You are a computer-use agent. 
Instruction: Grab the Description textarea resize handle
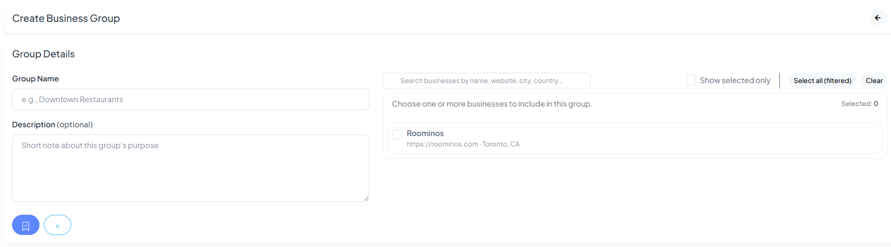coord(366,198)
